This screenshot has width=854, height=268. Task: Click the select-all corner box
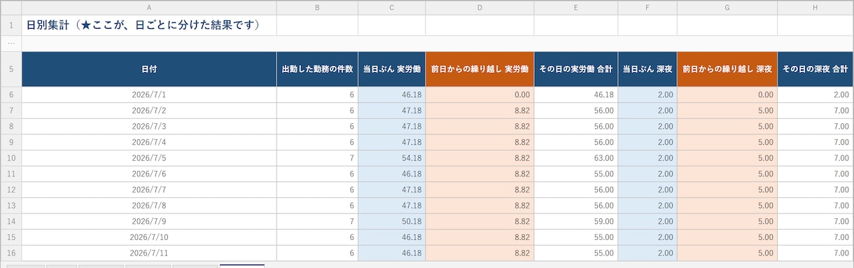10,8
